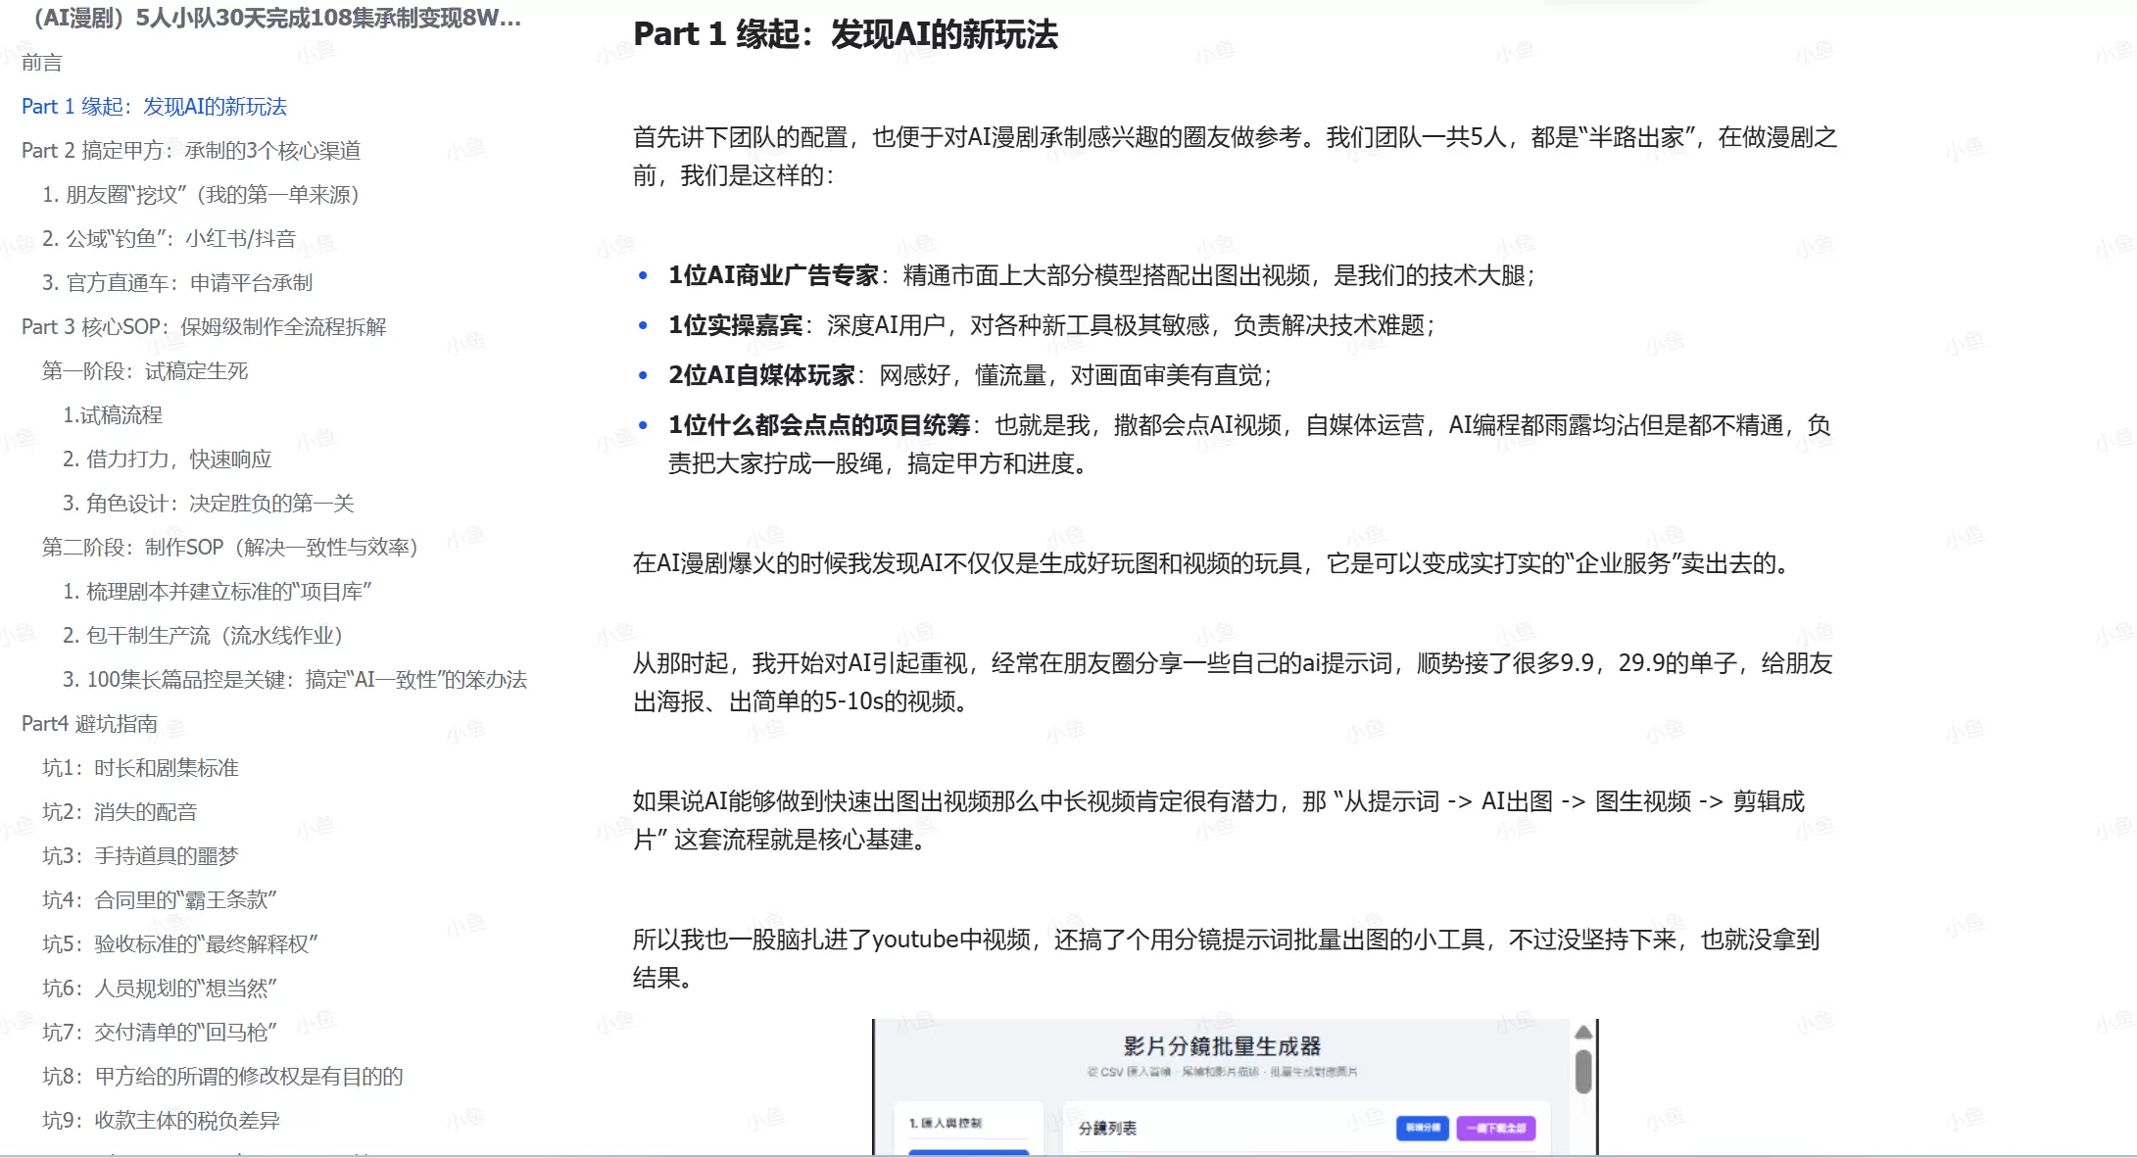Select "坑9：收款主体的税负差异"
This screenshot has height=1158, width=2137.
click(x=164, y=1120)
